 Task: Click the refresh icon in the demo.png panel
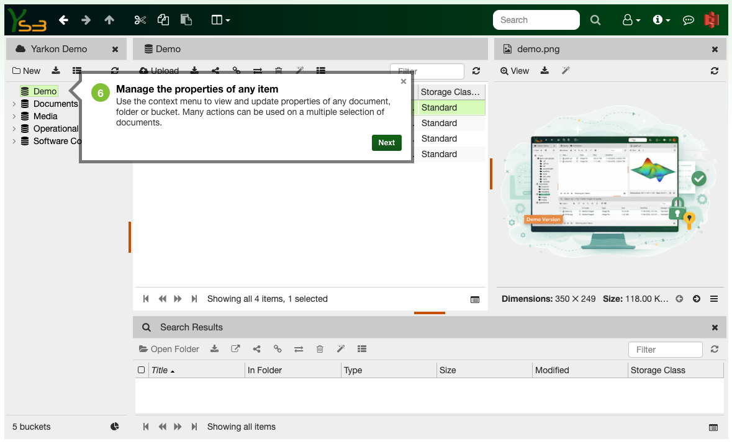pos(715,70)
